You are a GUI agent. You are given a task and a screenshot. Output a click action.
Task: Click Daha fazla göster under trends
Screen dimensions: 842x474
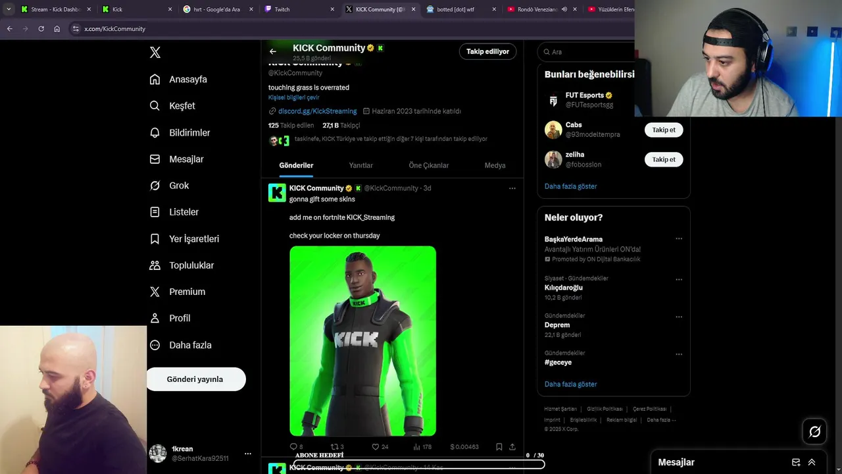click(570, 384)
